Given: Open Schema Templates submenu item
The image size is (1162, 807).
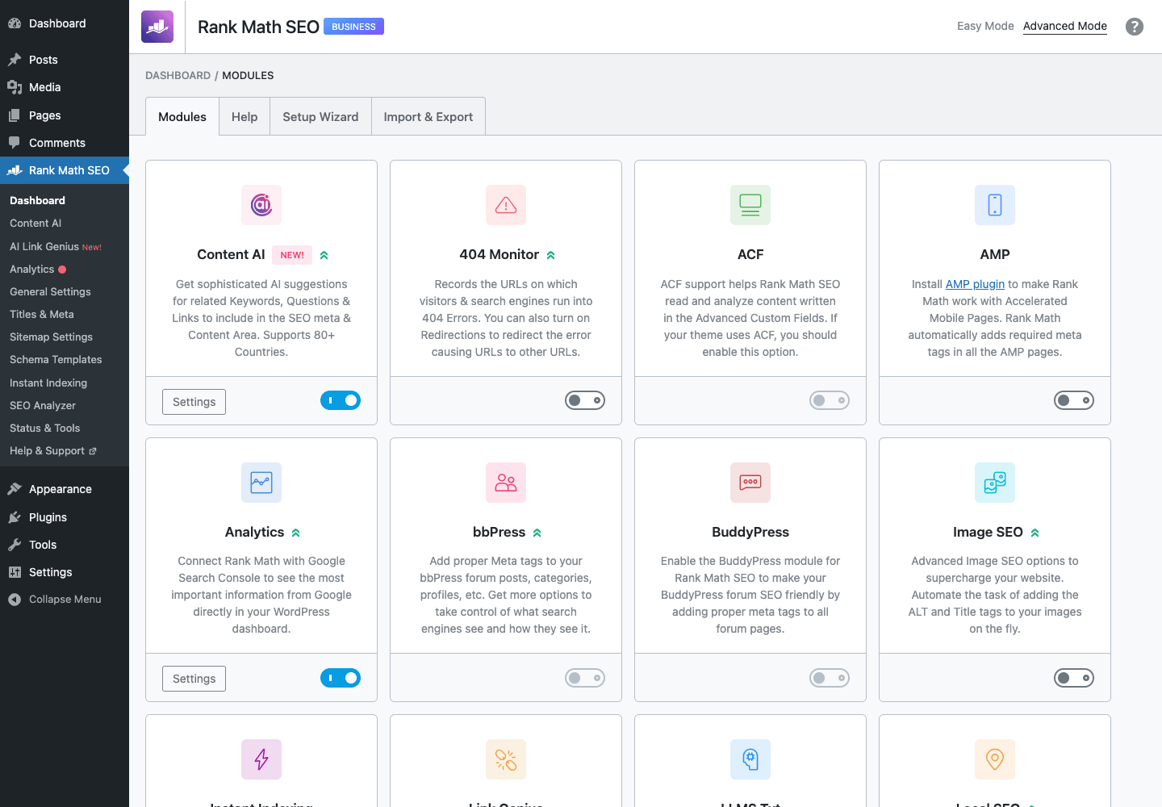Looking at the screenshot, I should pyautogui.click(x=56, y=360).
